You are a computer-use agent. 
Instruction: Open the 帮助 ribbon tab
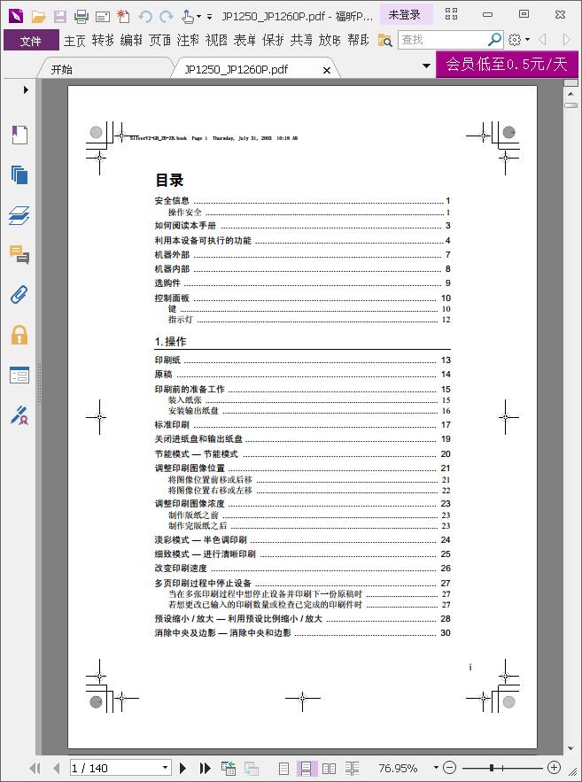tap(359, 40)
